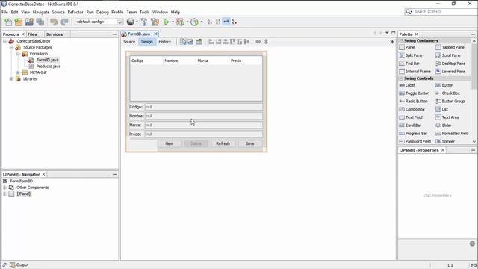Open the Refactor menu

pyautogui.click(x=75, y=12)
